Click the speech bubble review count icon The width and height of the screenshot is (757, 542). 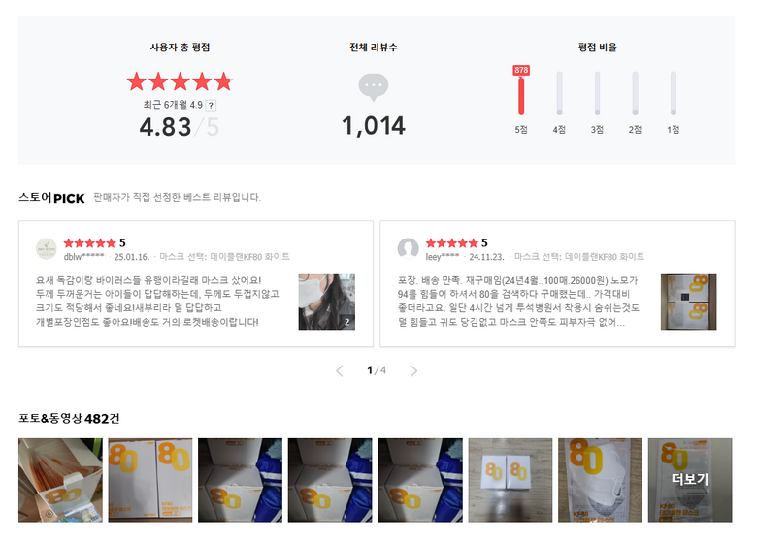coord(374,87)
